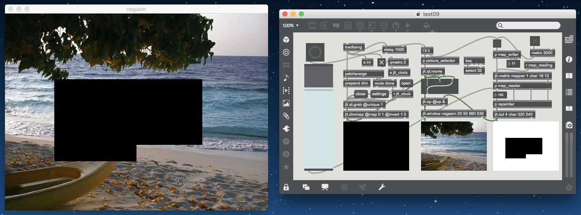Click the 'open' message box

pyautogui.click(x=406, y=83)
